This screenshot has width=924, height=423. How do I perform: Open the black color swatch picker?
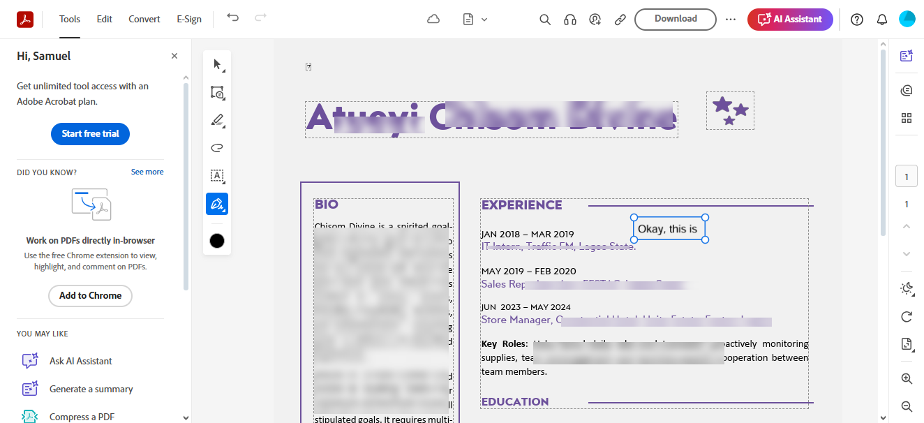click(x=217, y=241)
